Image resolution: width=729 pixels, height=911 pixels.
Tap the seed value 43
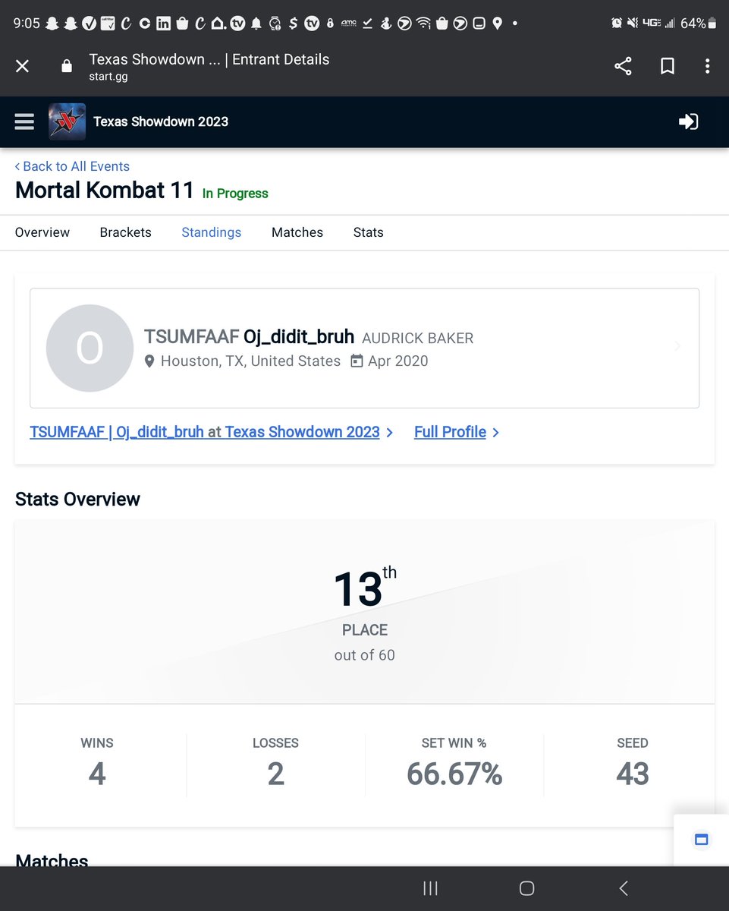pos(633,774)
